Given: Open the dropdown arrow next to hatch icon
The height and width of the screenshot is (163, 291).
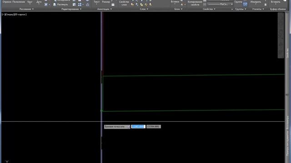Looking at the screenshot, I should tap(49, 5).
